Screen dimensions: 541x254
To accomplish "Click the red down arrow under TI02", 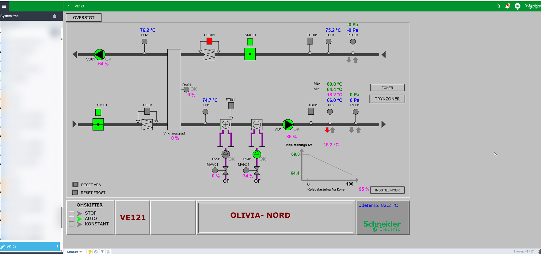I will pyautogui.click(x=327, y=130).
